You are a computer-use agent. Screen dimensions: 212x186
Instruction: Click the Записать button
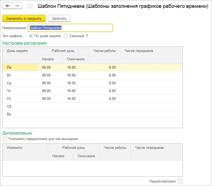(x=59, y=18)
